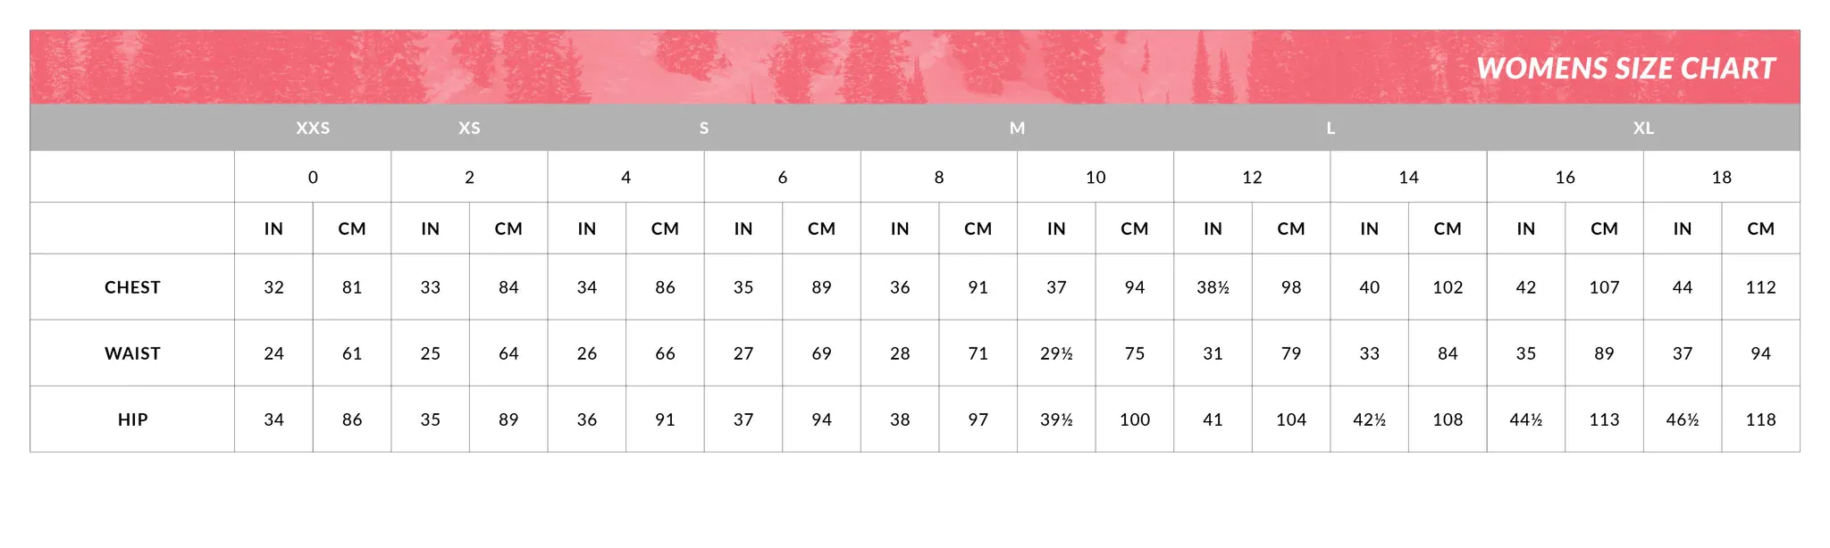This screenshot has width=1830, height=548.
Task: Click the WAIST row label
Action: coord(132,353)
